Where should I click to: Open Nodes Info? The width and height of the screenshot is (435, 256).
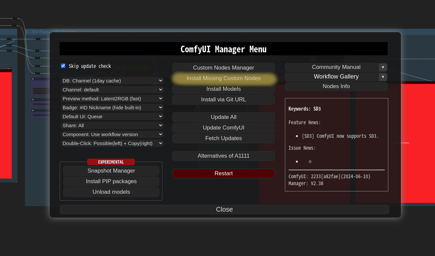(x=336, y=86)
